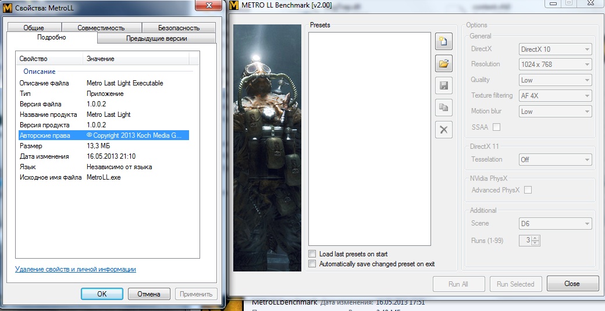This screenshot has height=311, width=605.
Task: Select the Исходное имя файла row
Action: point(104,177)
